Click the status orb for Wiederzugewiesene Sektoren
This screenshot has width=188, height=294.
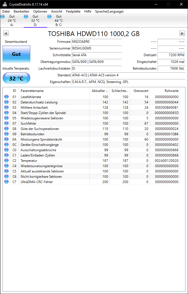point(6,118)
